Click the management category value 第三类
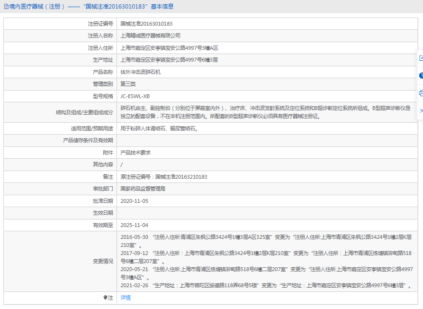 coord(128,84)
